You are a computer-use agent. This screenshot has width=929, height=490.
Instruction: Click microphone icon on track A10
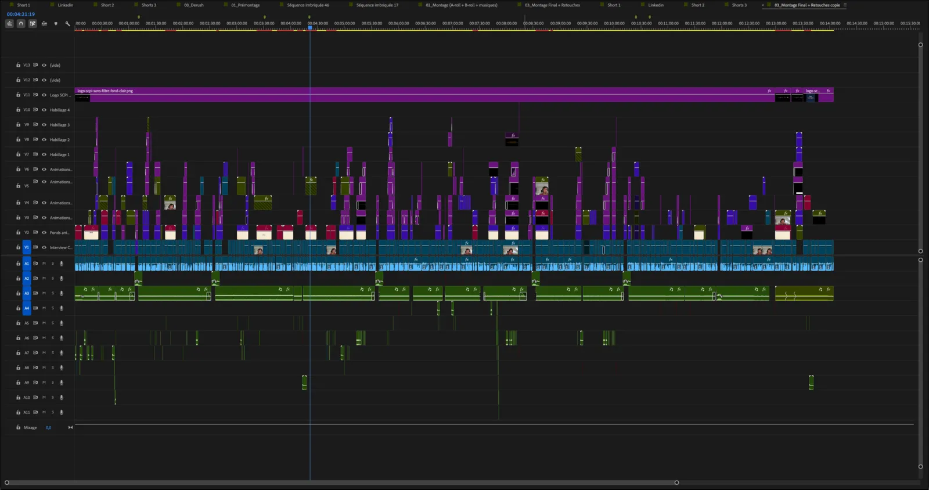click(x=62, y=398)
